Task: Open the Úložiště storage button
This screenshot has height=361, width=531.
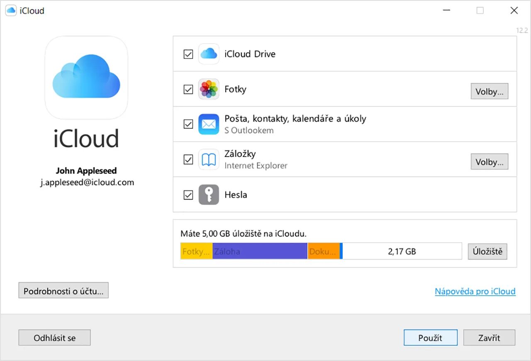Action: [487, 251]
